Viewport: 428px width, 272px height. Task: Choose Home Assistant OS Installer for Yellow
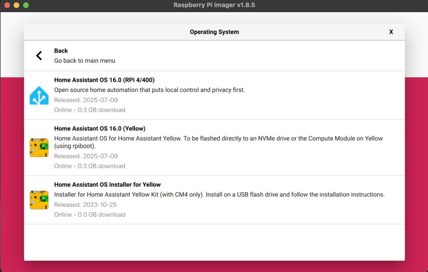point(214,200)
